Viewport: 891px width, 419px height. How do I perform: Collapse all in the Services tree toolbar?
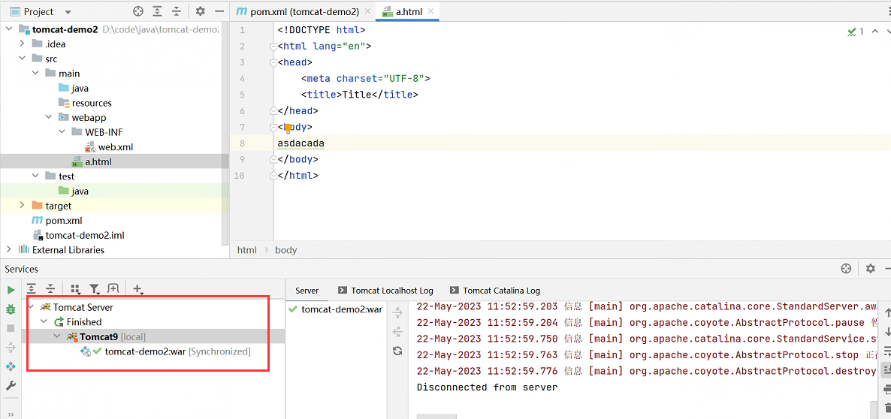point(50,288)
